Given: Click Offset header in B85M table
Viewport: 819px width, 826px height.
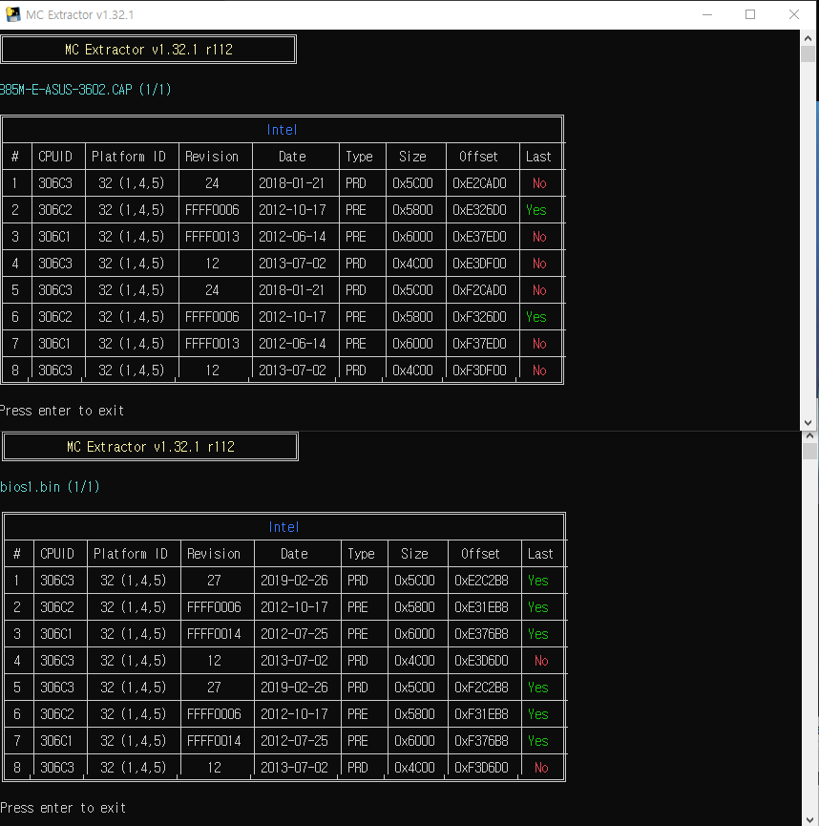Looking at the screenshot, I should click(478, 157).
